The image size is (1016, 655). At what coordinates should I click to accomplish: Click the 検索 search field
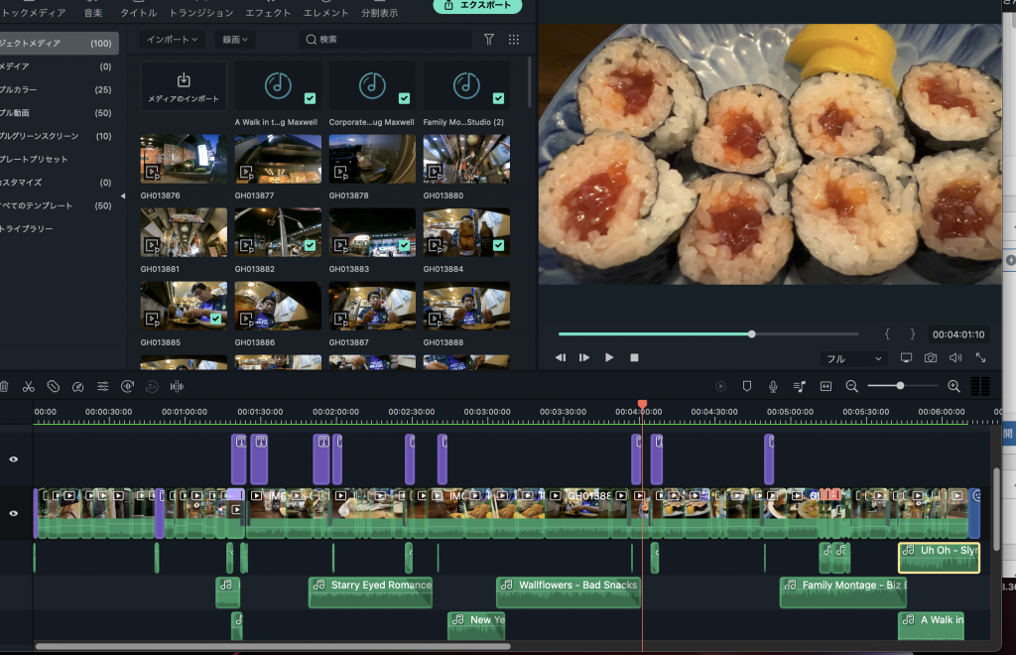[x=386, y=40]
